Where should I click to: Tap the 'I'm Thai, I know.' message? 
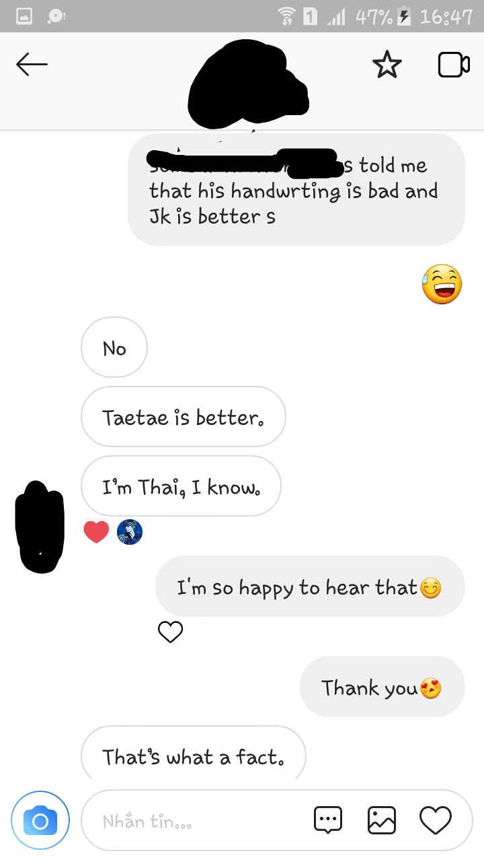click(x=181, y=486)
